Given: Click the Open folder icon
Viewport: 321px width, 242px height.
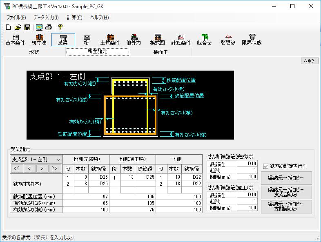Looking at the screenshot, I should tap(18, 27).
